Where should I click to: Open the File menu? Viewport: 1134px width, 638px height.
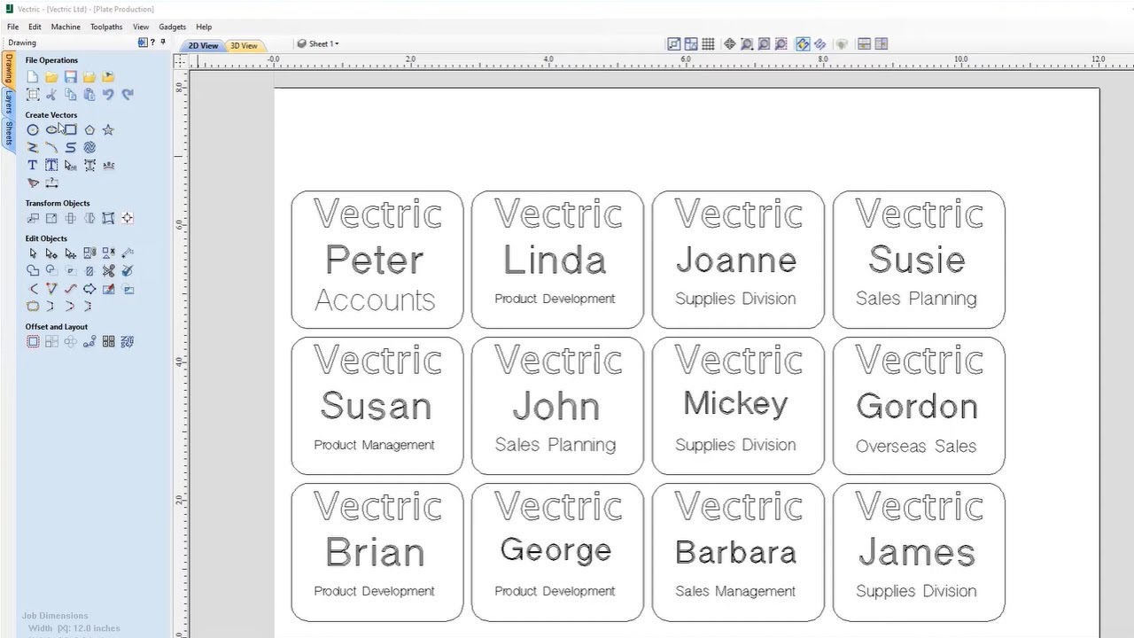13,27
